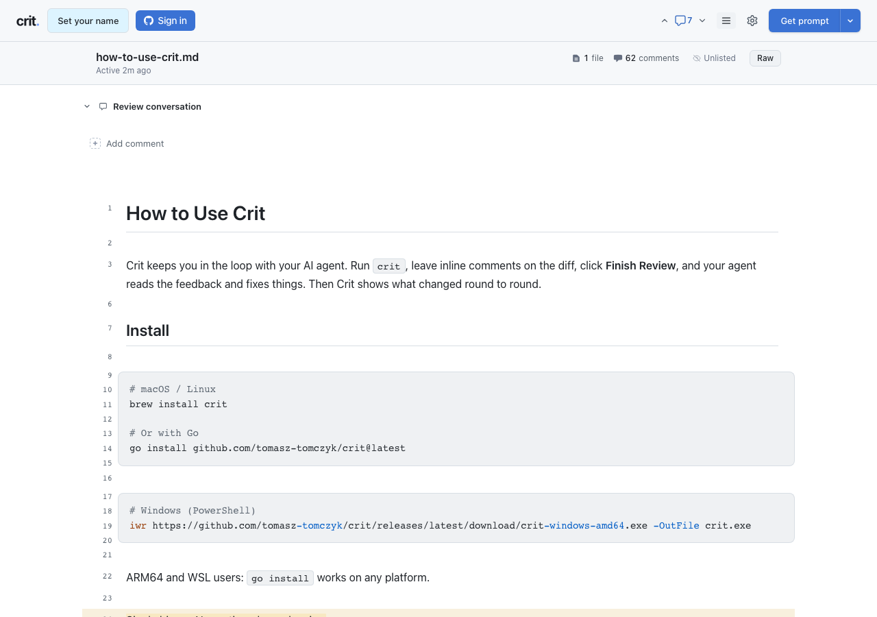Open the Raw file view
This screenshot has height=617, width=877.
765,58
